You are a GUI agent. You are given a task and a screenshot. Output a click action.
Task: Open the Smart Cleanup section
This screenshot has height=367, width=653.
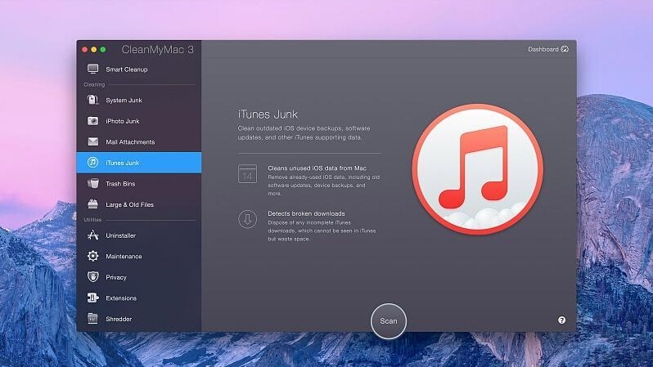[126, 69]
